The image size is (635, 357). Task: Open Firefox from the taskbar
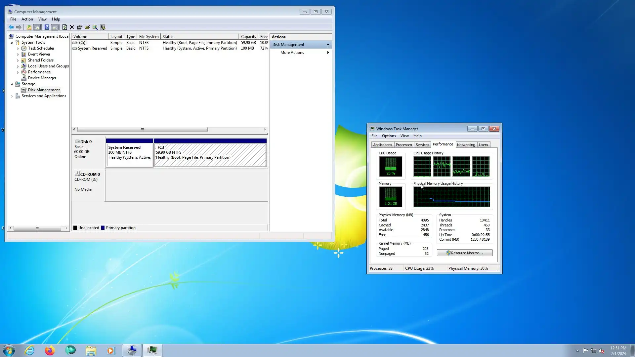pyautogui.click(x=50, y=350)
